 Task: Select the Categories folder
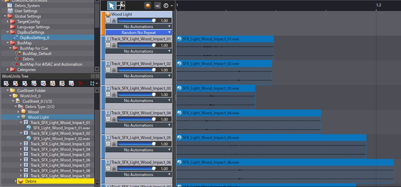coord(26,70)
